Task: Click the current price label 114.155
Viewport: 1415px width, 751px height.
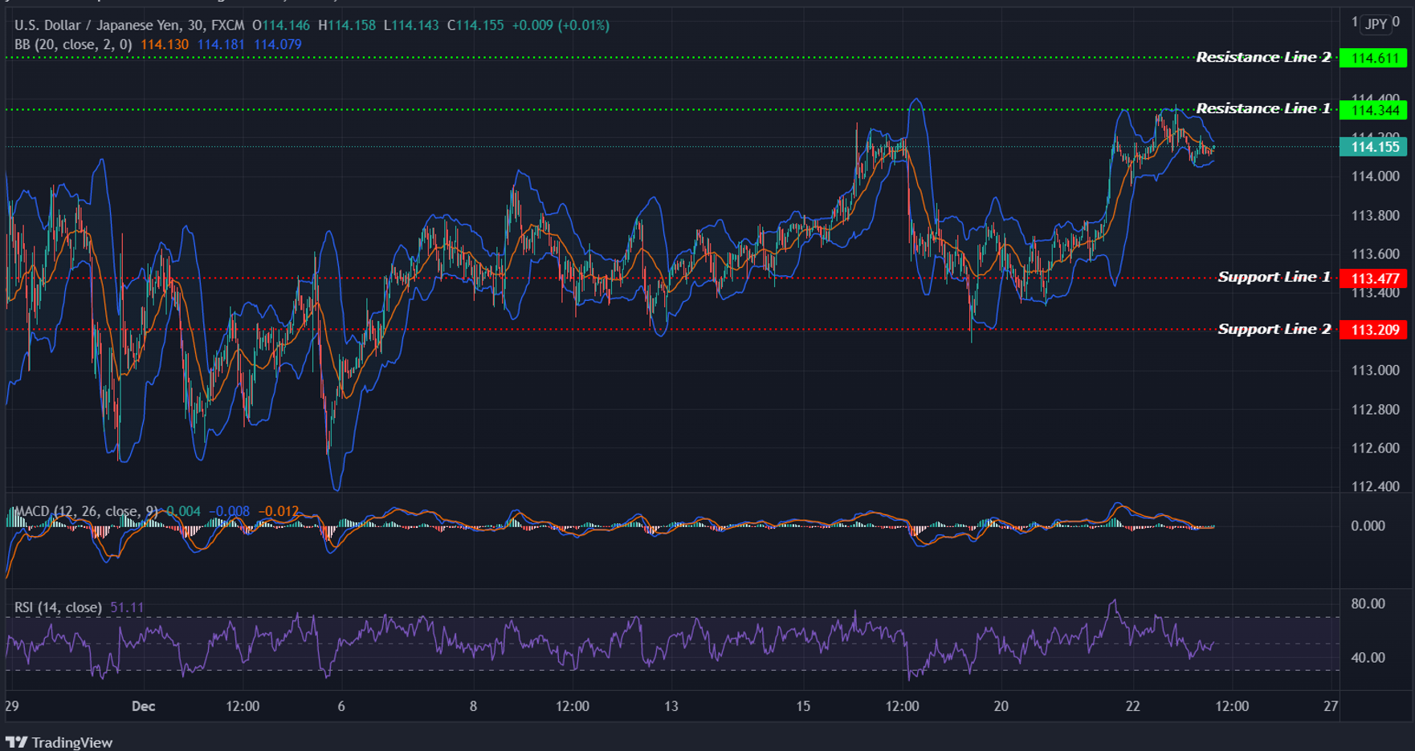Action: (x=1373, y=147)
